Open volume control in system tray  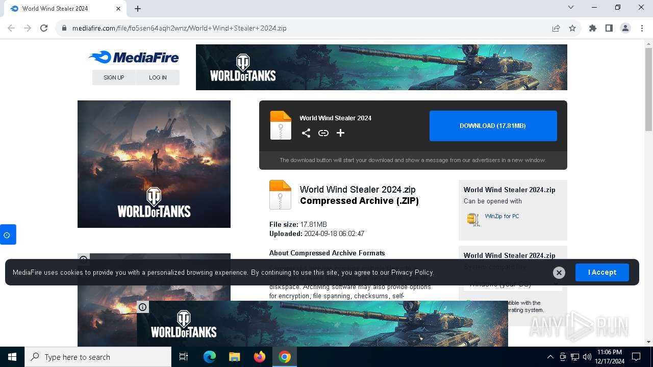(587, 357)
